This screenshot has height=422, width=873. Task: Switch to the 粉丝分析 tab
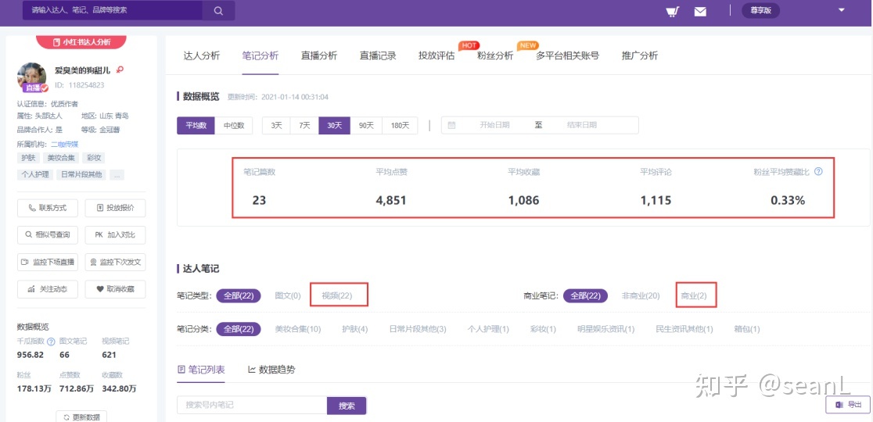coord(495,55)
